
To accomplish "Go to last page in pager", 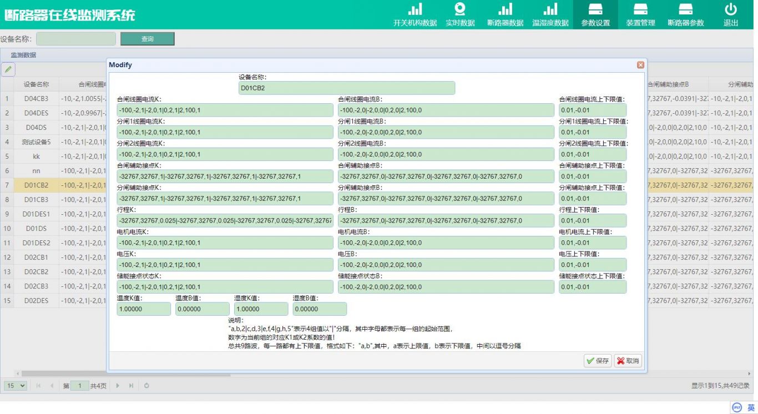I will [x=132, y=385].
